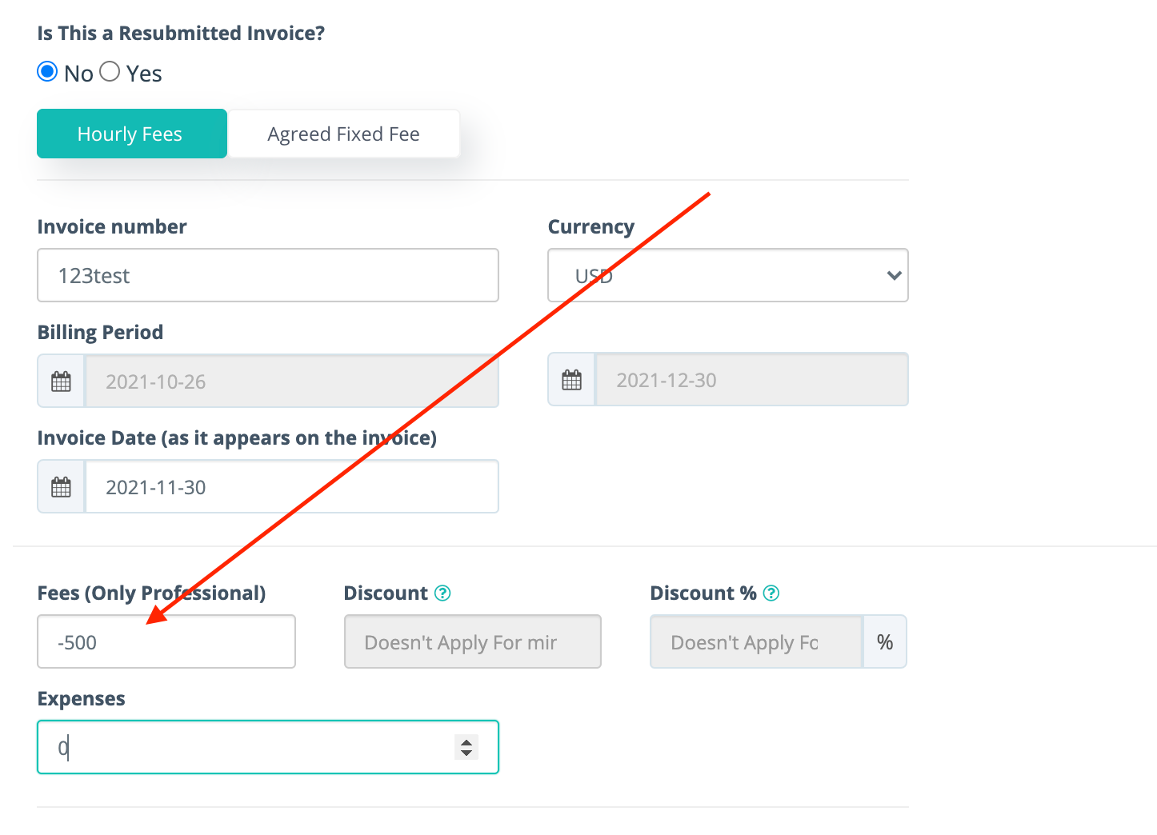Click the 2021-12-30 billing end date field
The image size is (1157, 835).
[752, 380]
